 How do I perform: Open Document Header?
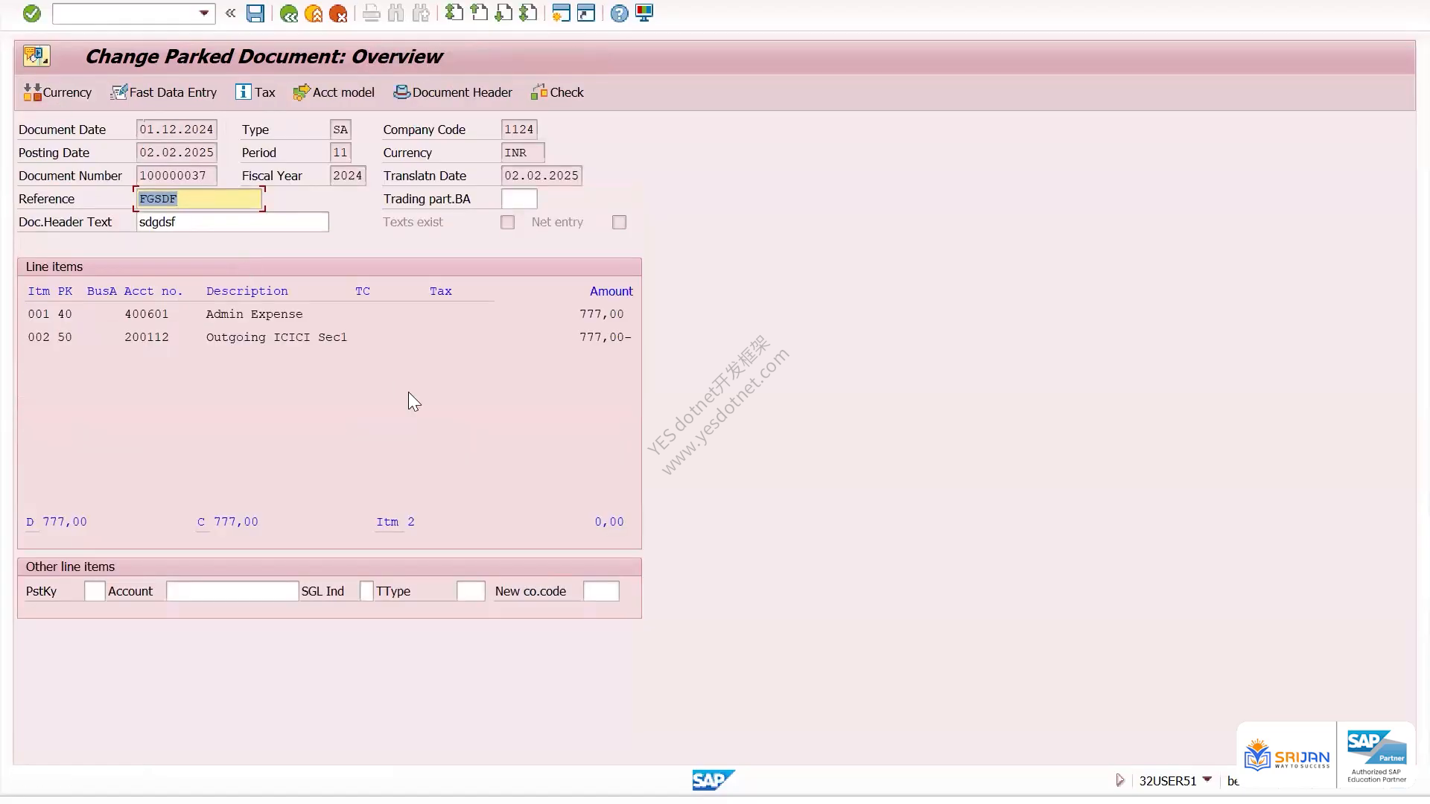click(x=453, y=92)
